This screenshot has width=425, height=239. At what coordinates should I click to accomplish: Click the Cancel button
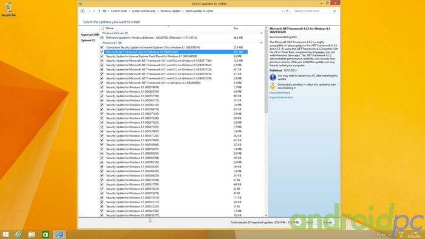tap(328, 222)
